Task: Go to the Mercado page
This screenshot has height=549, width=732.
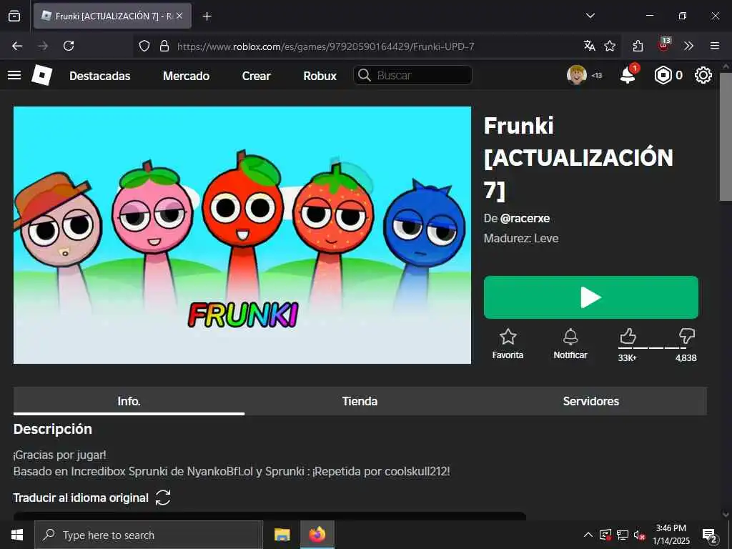Action: coord(187,76)
